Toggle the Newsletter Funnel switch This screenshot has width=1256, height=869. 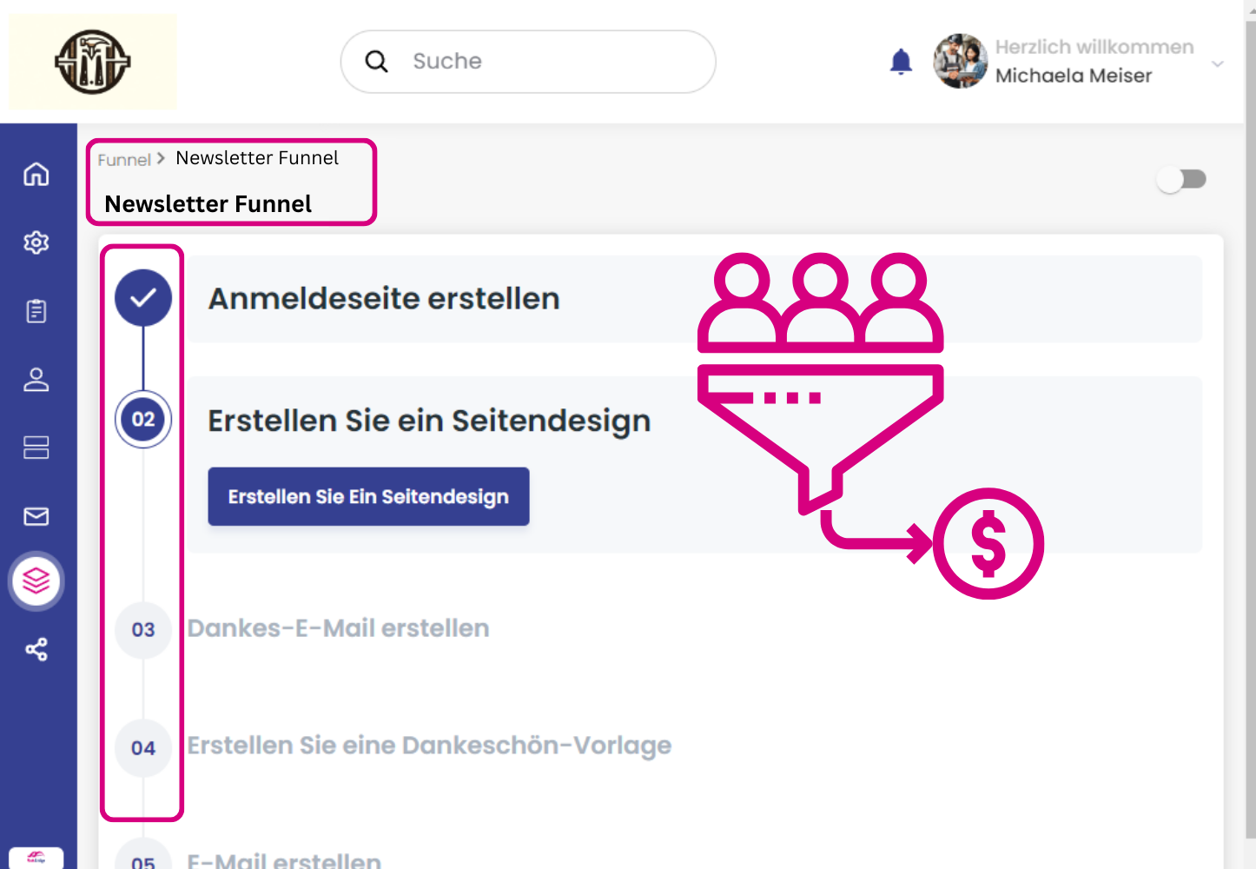coord(1182,179)
